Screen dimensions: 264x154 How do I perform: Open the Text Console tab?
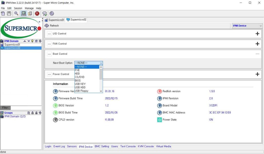click(x=128, y=147)
